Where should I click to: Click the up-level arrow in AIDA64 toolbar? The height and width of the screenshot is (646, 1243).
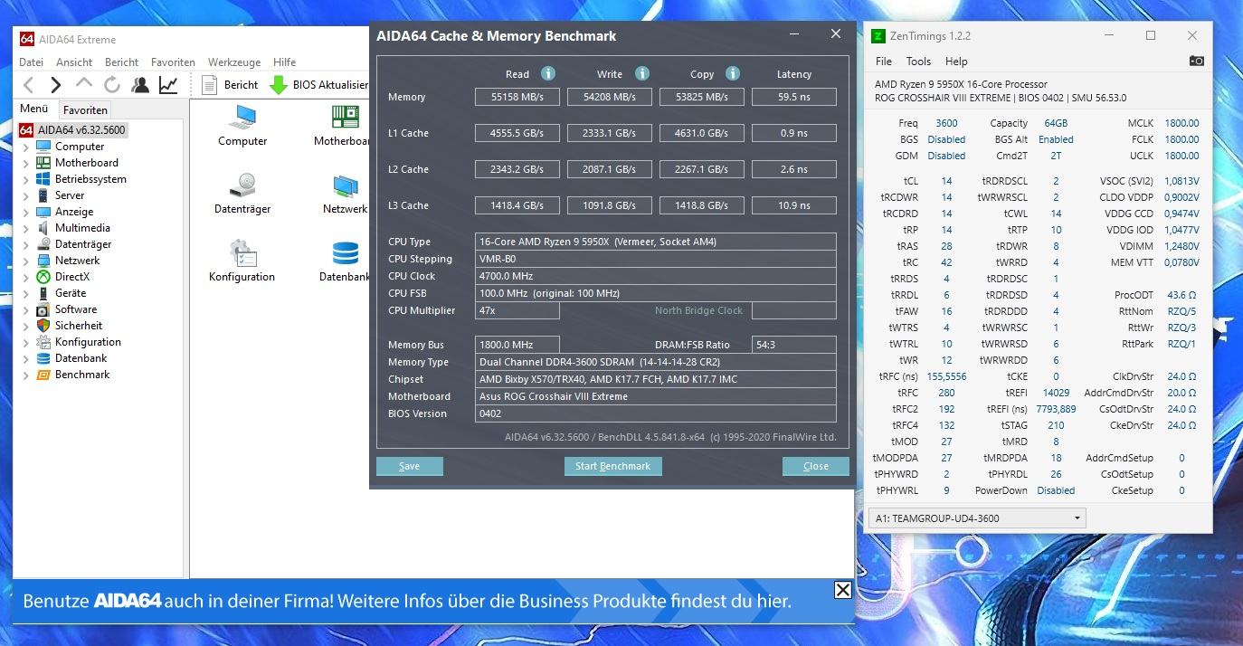tap(84, 84)
